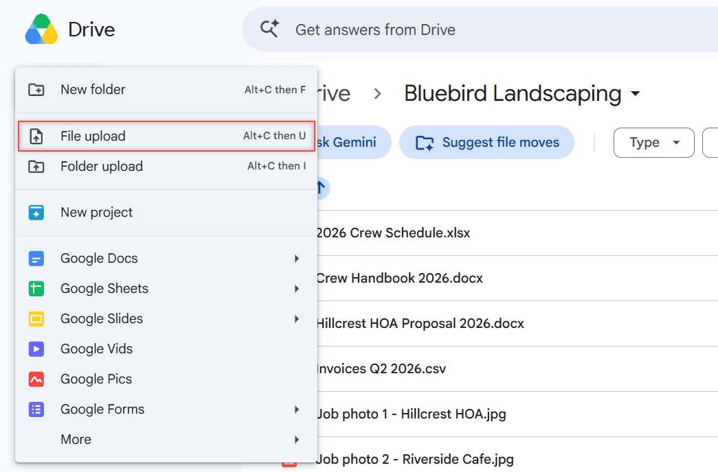Choose Folder upload from the menu
Screen dimensions: 718x472
pyautogui.click(x=166, y=167)
